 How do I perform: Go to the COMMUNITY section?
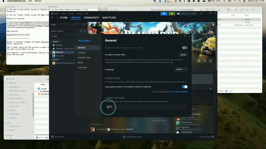click(x=91, y=18)
